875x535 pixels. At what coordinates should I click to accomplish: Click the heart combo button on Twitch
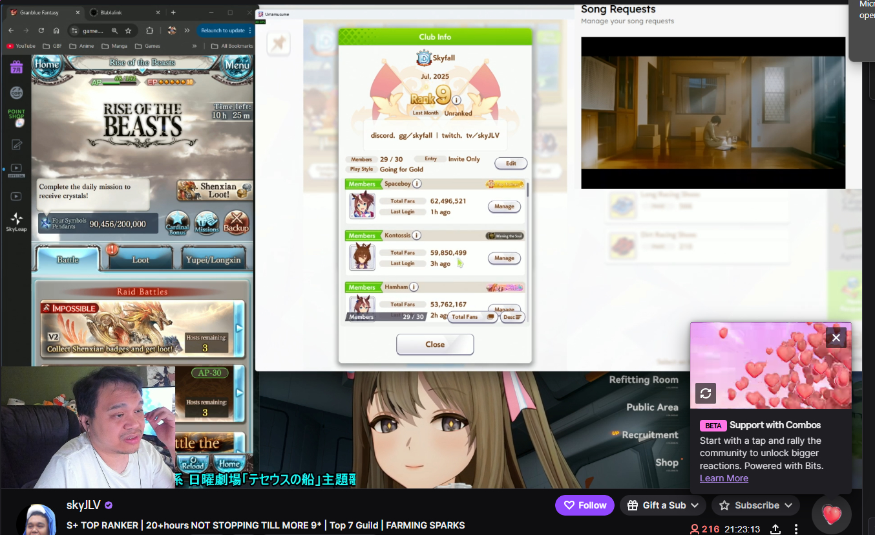pyautogui.click(x=831, y=514)
